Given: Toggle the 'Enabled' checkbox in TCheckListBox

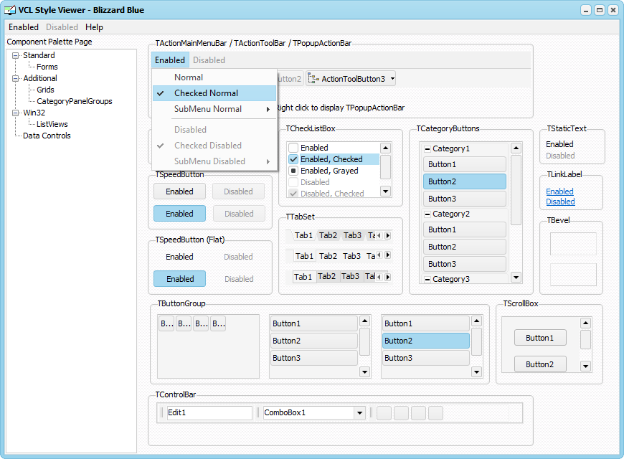Looking at the screenshot, I should click(293, 148).
